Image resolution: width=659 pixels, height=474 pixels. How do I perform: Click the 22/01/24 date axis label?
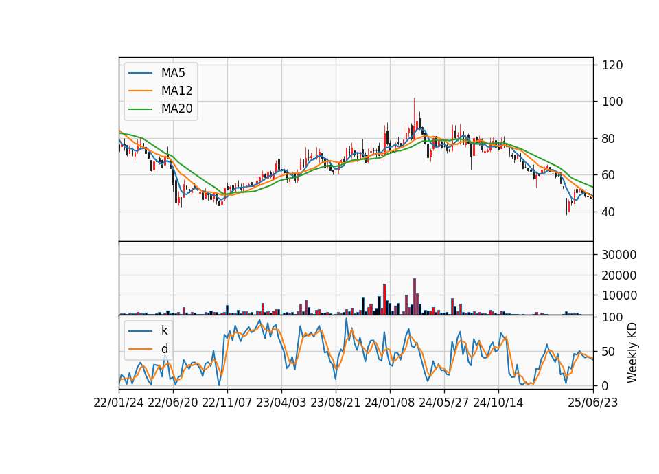point(119,403)
